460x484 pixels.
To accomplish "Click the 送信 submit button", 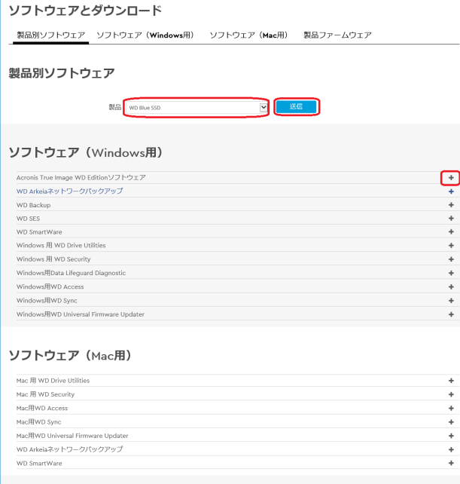I will [296, 107].
